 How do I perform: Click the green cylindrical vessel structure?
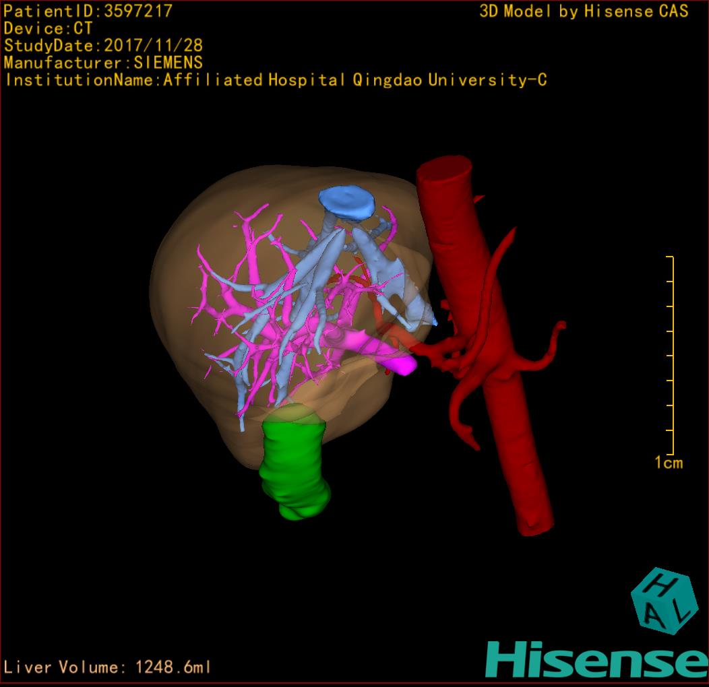294,463
